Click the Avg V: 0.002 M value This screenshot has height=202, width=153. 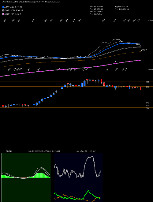pyautogui.click(x=121, y=7)
